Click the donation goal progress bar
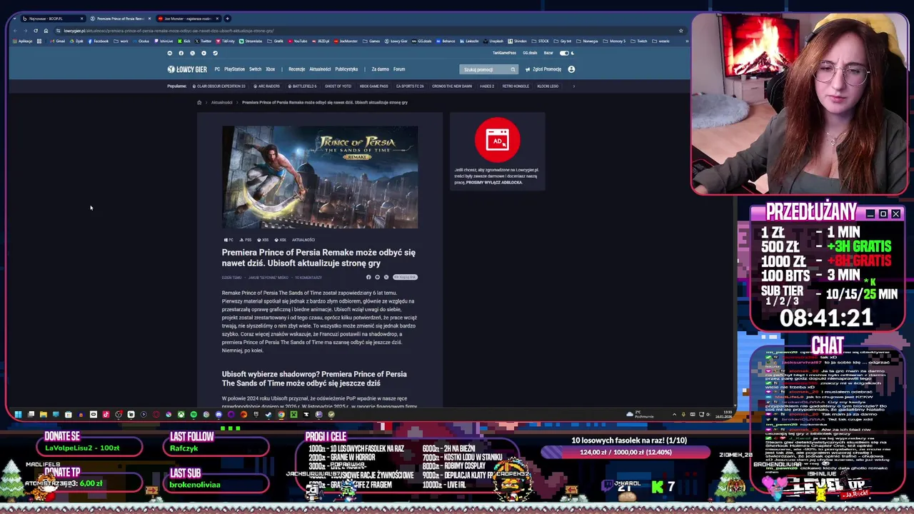Viewport: 914px width, 514px height. click(x=626, y=452)
